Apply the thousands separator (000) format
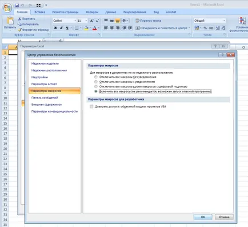This screenshot has width=248, height=227. (211, 28)
